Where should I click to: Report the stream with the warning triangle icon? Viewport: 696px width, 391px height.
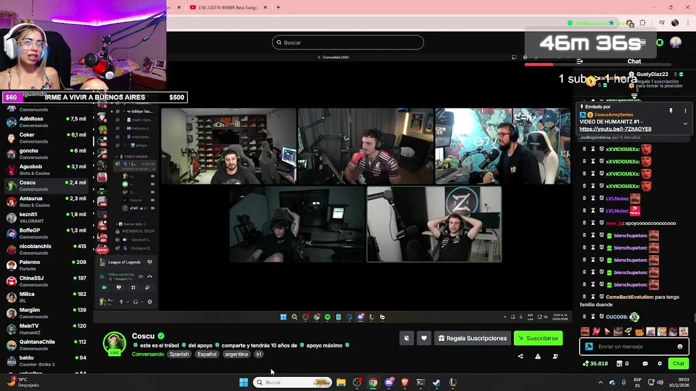click(538, 356)
